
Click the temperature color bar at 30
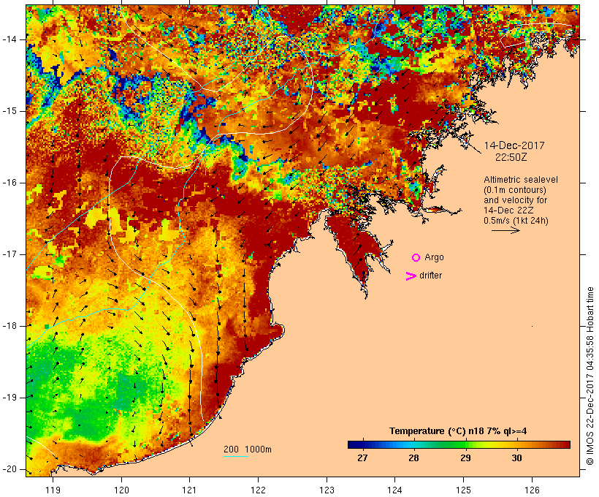pos(517,444)
